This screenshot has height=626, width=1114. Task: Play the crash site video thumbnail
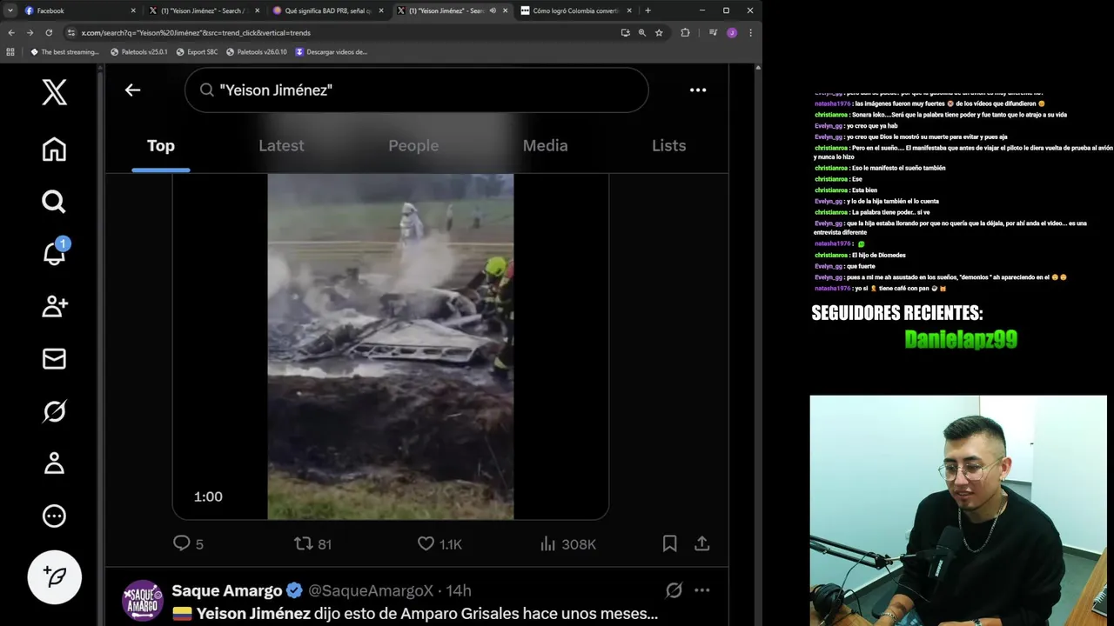390,346
